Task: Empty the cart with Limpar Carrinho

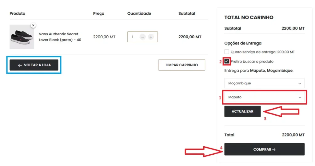Action: (x=181, y=65)
